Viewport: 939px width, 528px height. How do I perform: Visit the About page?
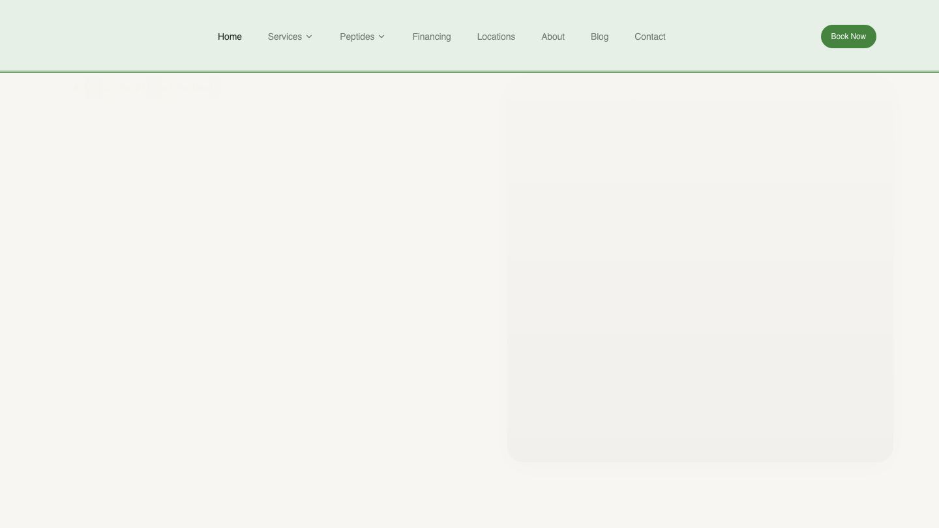[x=552, y=37]
